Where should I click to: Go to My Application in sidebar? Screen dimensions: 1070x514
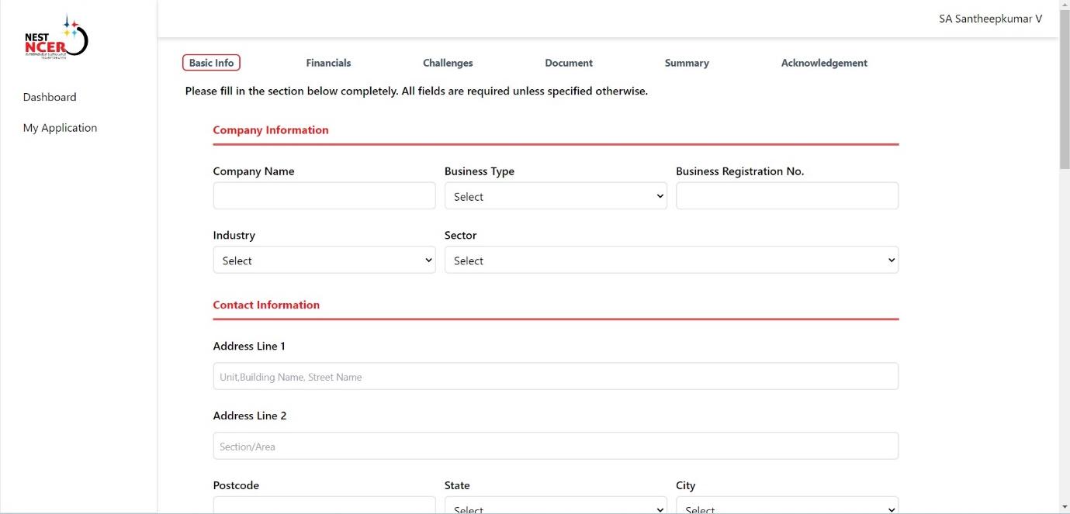tap(60, 128)
